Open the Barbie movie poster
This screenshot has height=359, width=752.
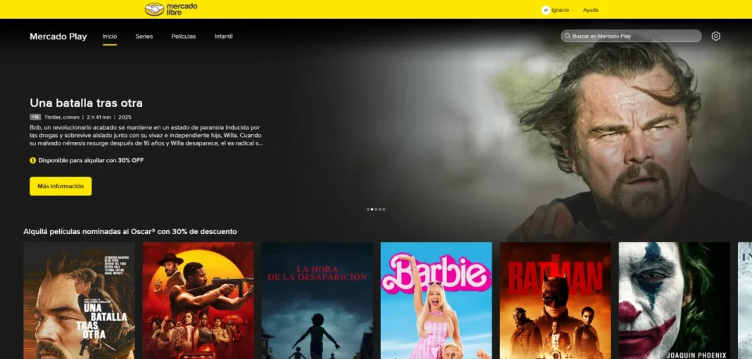pos(436,301)
